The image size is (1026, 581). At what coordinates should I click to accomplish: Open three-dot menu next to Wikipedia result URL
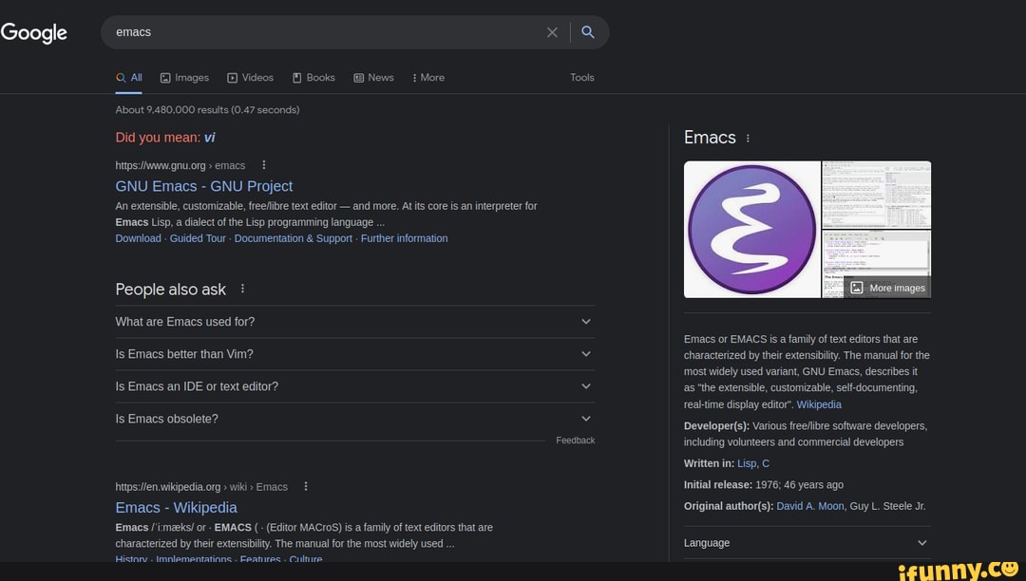(x=306, y=486)
